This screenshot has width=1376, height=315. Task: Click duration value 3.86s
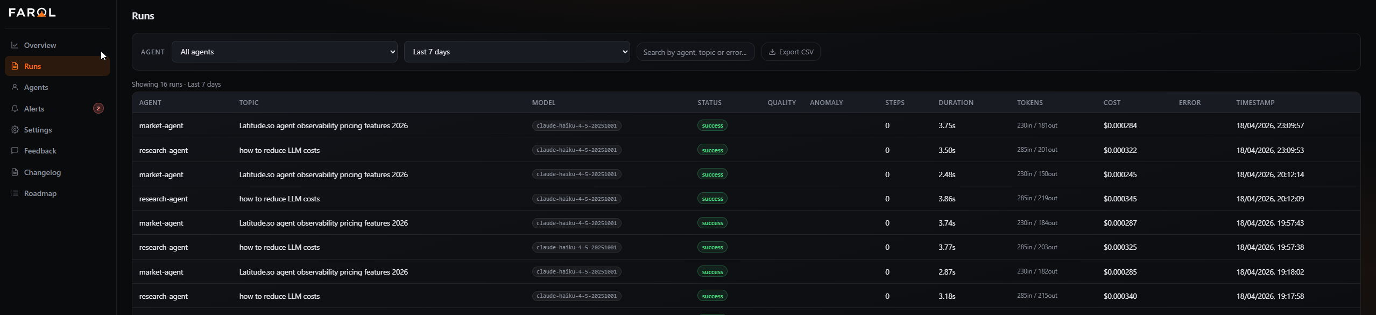(x=947, y=199)
